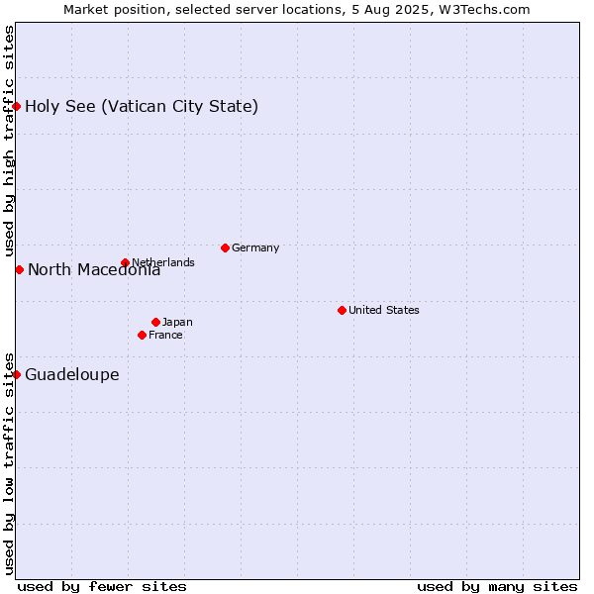Click the Japan red data point

[155, 323]
